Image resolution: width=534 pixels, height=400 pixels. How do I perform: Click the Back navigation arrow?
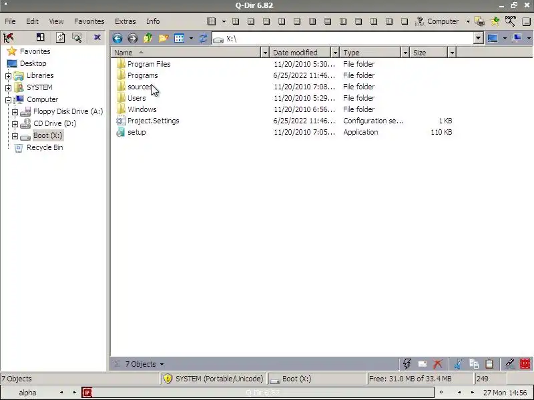tap(117, 38)
